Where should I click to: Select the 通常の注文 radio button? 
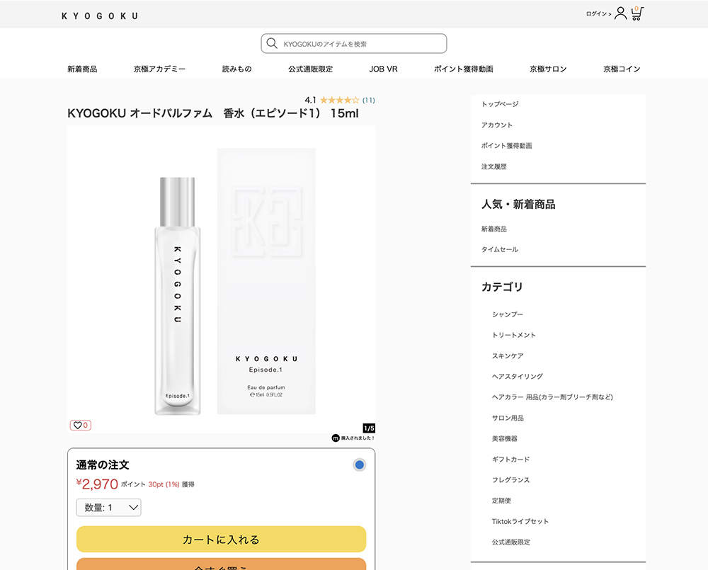360,464
